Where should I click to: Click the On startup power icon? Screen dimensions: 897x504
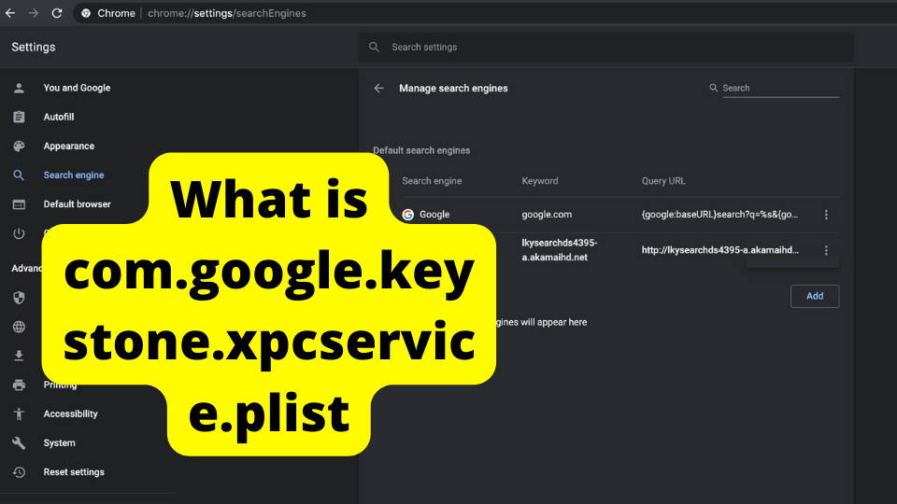point(19,233)
